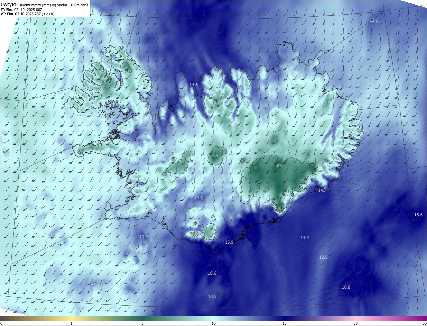This screenshot has height=326, width=427.
Task: Select the 15.6 label at east edge
Action: 418,215
